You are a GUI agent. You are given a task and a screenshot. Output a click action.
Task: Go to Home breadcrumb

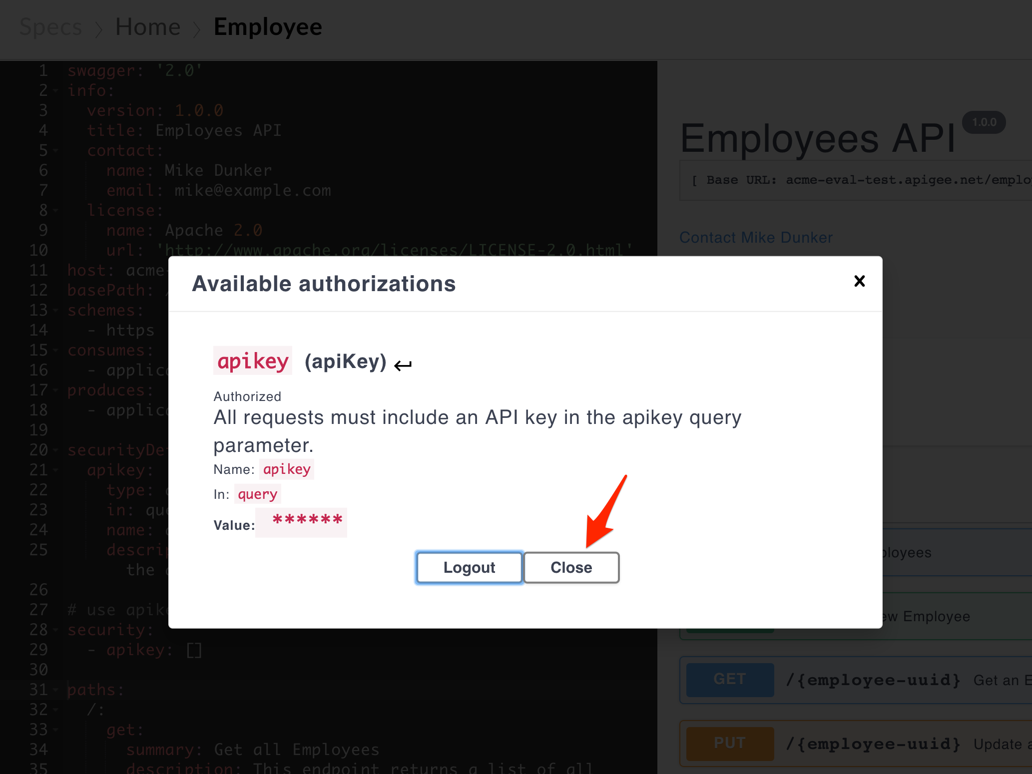[148, 27]
